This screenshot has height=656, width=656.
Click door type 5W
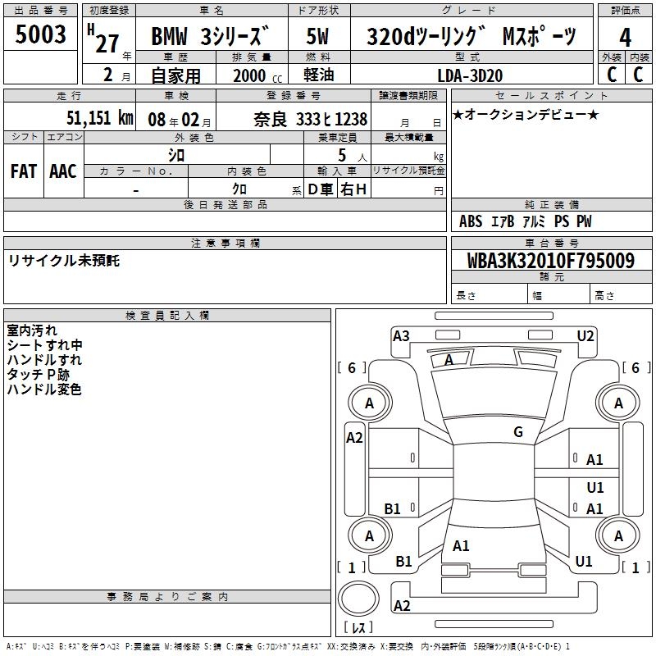pos(317,36)
